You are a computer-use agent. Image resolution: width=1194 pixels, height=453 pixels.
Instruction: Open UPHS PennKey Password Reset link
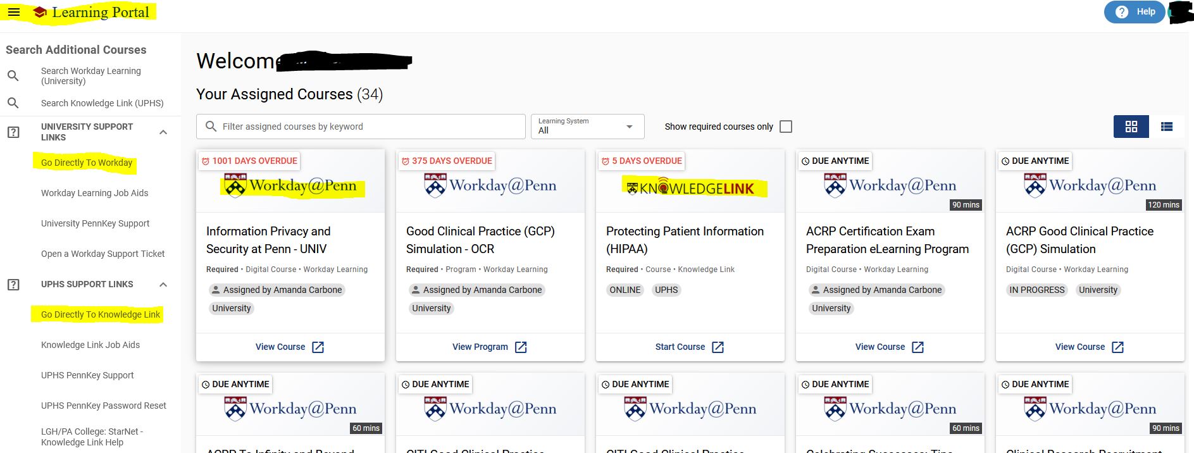point(104,406)
